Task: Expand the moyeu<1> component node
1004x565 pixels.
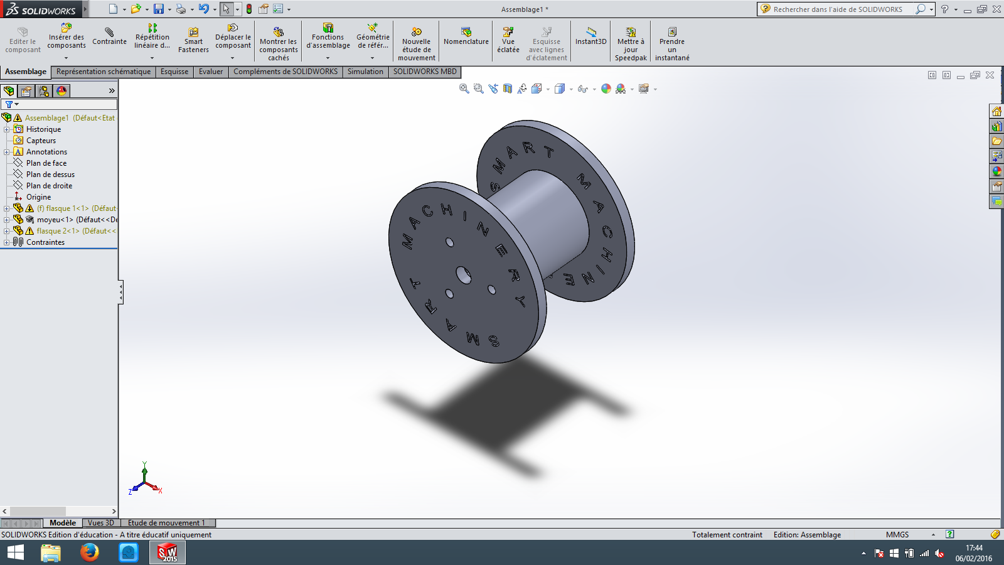Action: point(6,220)
